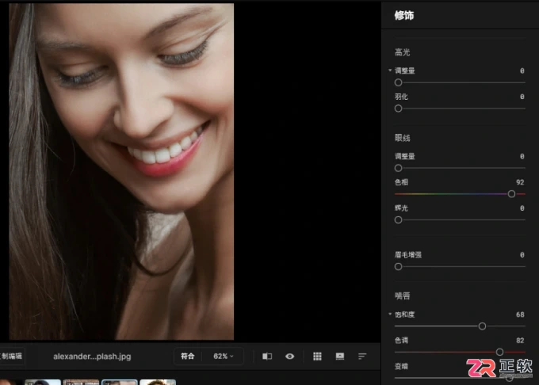Click the 高光 调整量 slider handle
The height and width of the screenshot is (385, 539).
[398, 82]
